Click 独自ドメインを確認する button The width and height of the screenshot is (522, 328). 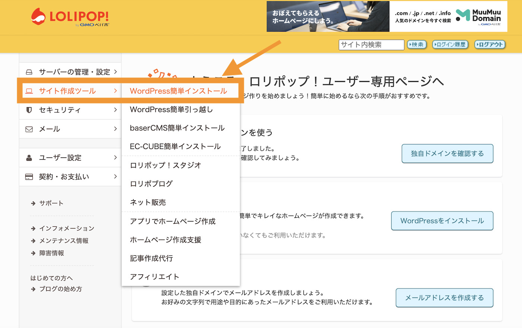447,153
